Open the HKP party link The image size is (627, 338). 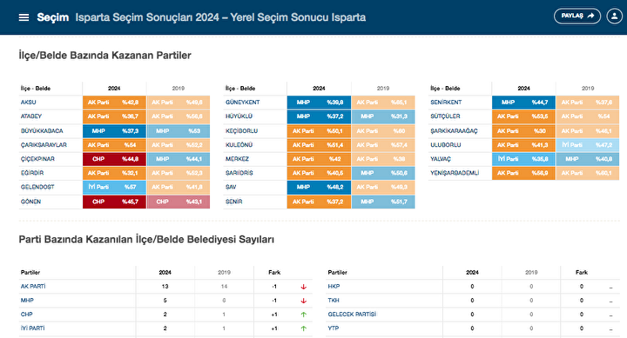pos(334,286)
